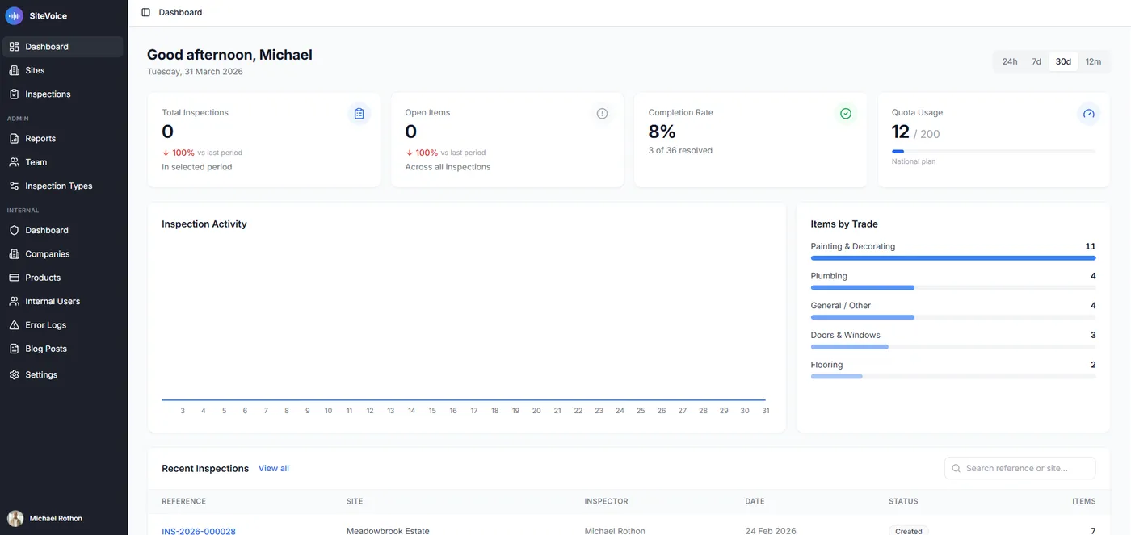The height and width of the screenshot is (535, 1131).
Task: Click the Plumbing progress bar
Action: pos(953,287)
